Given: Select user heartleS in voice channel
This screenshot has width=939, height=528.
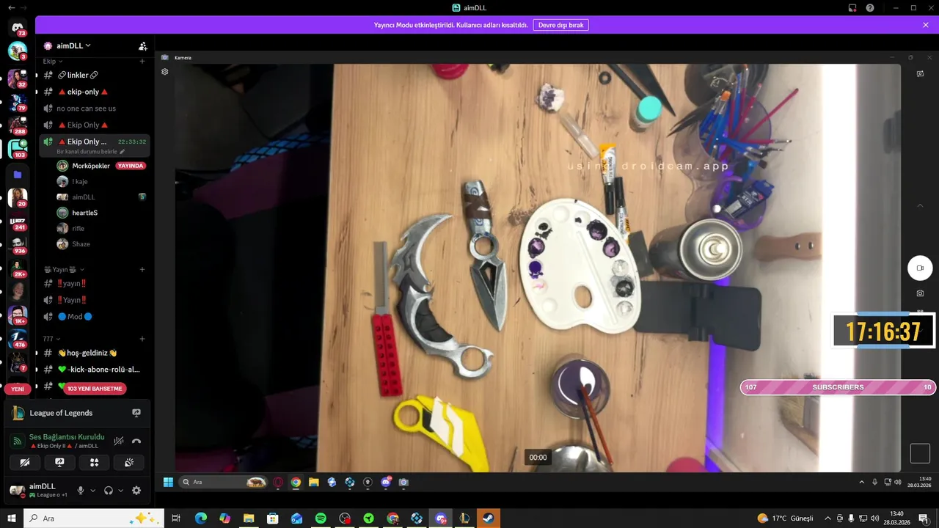Looking at the screenshot, I should (84, 213).
